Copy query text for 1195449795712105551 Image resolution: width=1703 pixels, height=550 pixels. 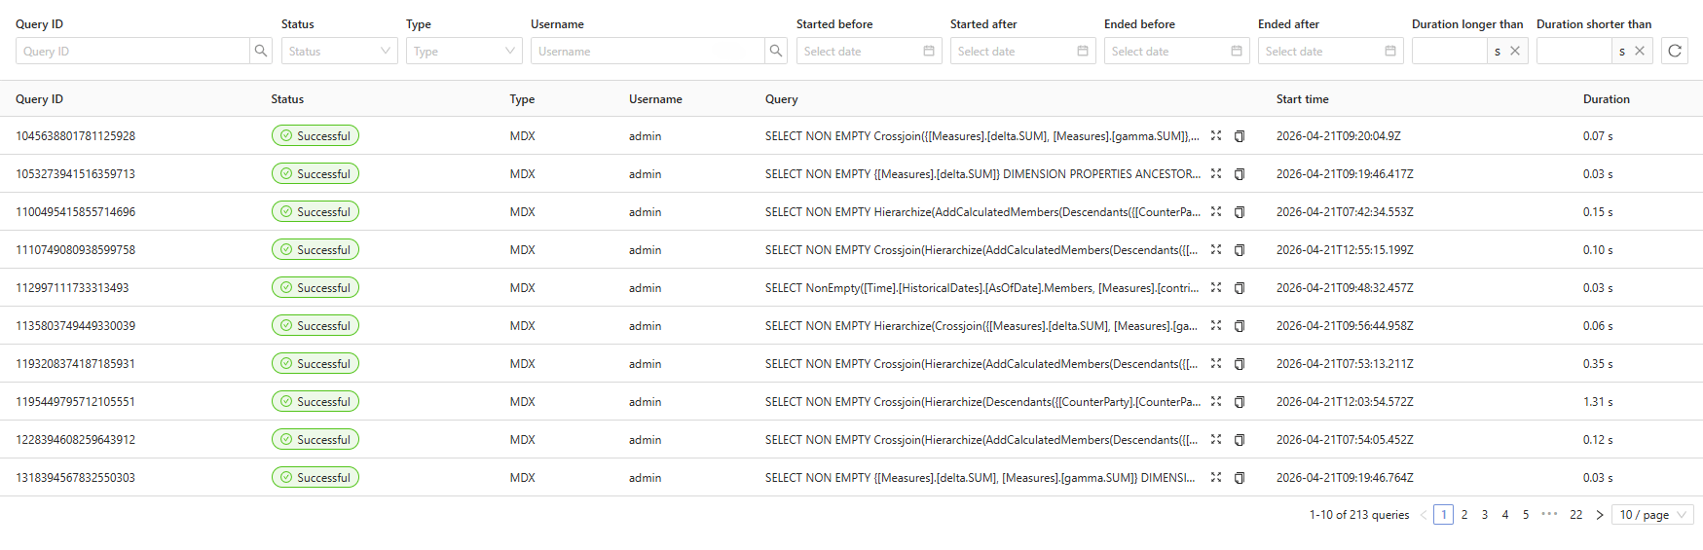(1240, 402)
